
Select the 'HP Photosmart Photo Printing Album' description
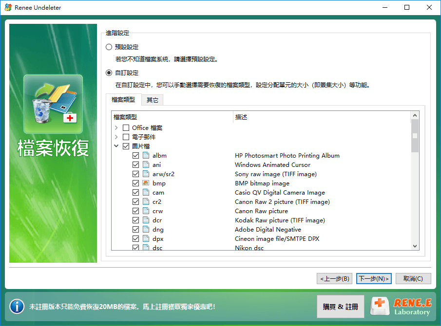tap(287, 155)
